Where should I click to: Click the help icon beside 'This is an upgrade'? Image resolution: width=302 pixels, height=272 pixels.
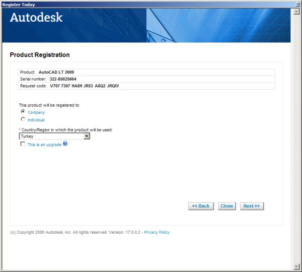pos(65,144)
